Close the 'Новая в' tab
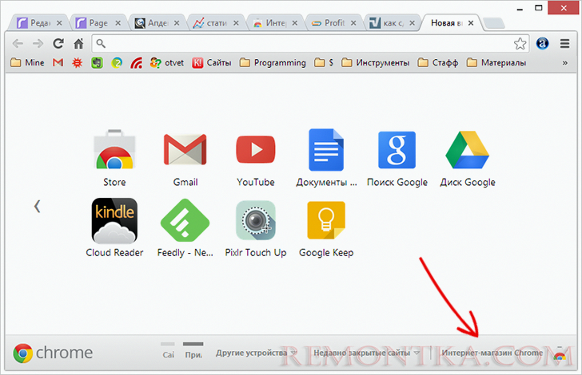The width and height of the screenshot is (582, 375). point(471,23)
